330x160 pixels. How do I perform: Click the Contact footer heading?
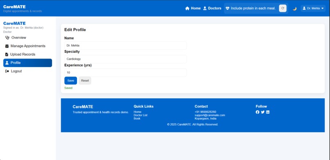coord(201,106)
